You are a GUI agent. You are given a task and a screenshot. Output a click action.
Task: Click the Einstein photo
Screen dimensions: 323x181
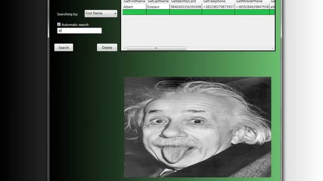[x=198, y=127]
